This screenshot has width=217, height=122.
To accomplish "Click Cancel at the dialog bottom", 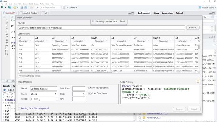I will [194, 109].
